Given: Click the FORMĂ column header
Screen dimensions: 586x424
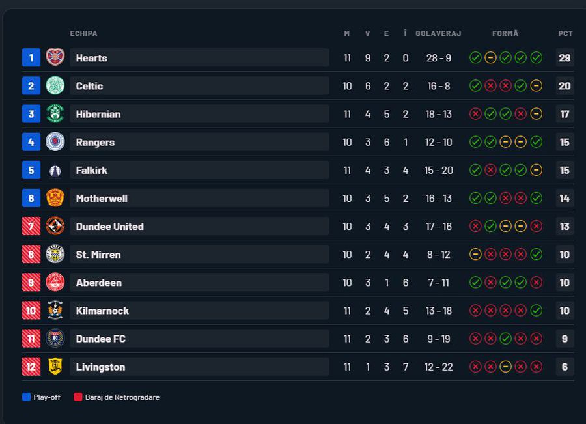Looking at the screenshot, I should point(505,33).
